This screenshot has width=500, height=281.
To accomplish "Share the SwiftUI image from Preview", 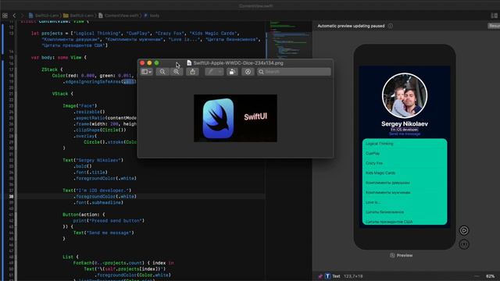I will (193, 72).
